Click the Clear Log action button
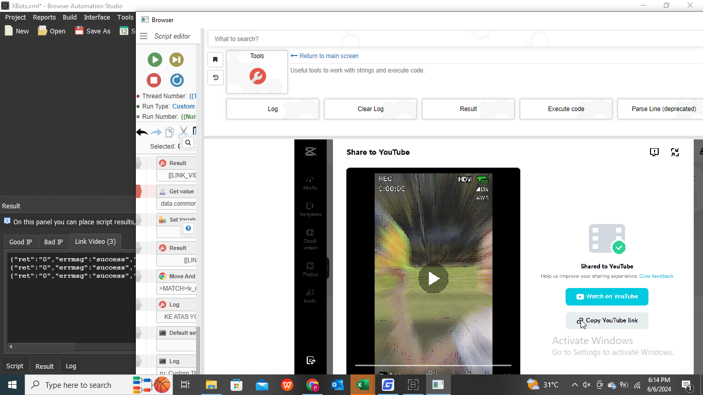The width and height of the screenshot is (703, 395). coord(370,109)
